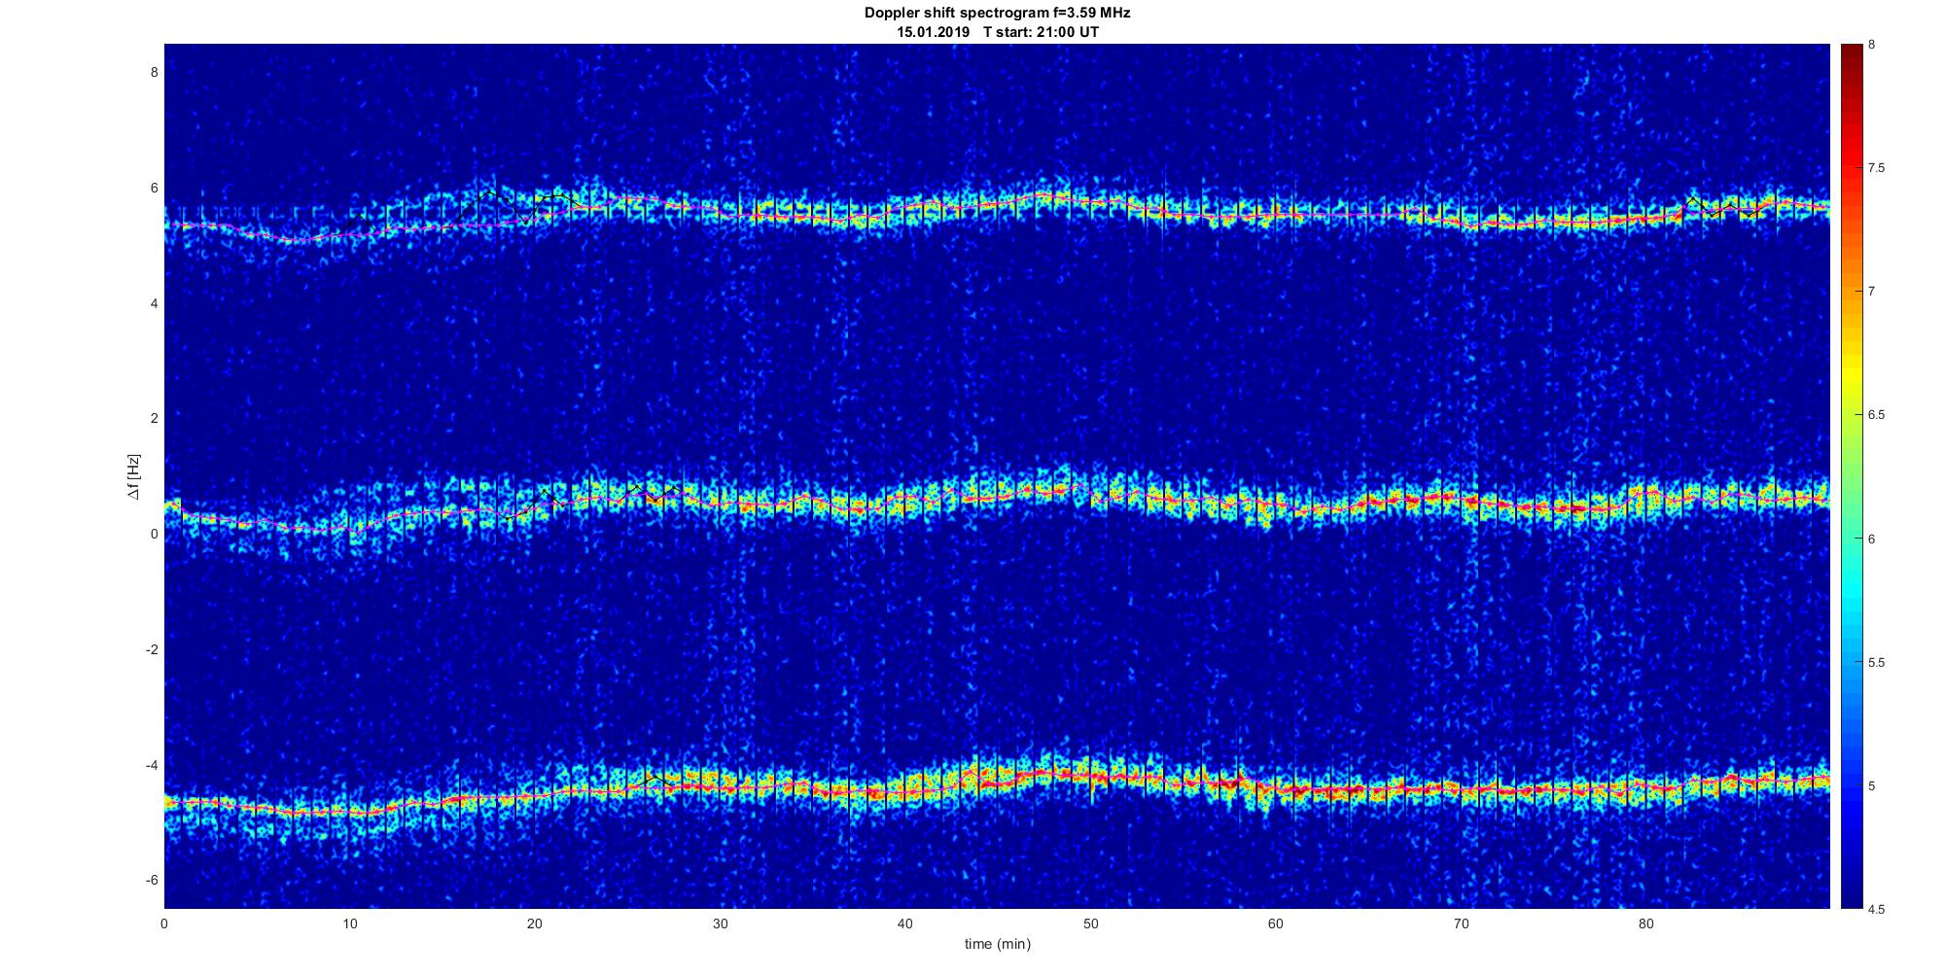The width and height of the screenshot is (1945, 975).
Task: Click the x-axis tick label '30'
Action: tap(720, 923)
